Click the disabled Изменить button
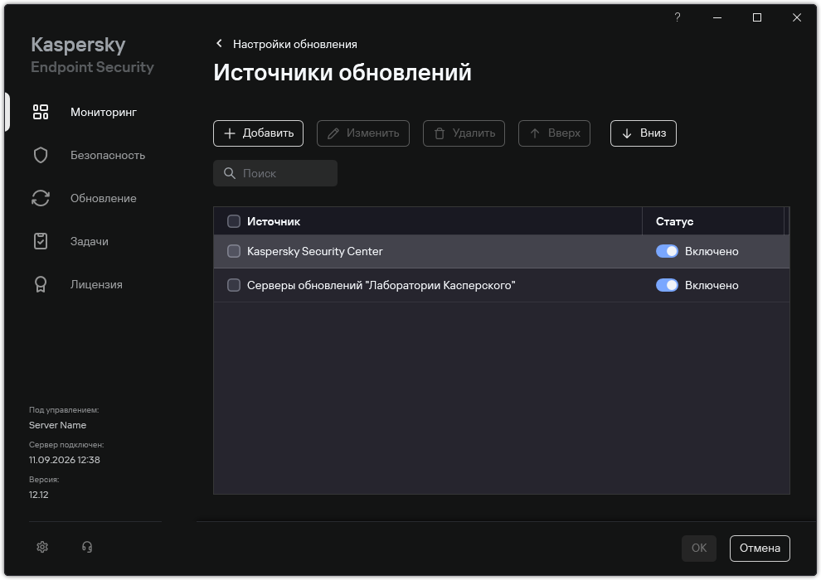Screen dimensions: 821x580 (x=363, y=133)
